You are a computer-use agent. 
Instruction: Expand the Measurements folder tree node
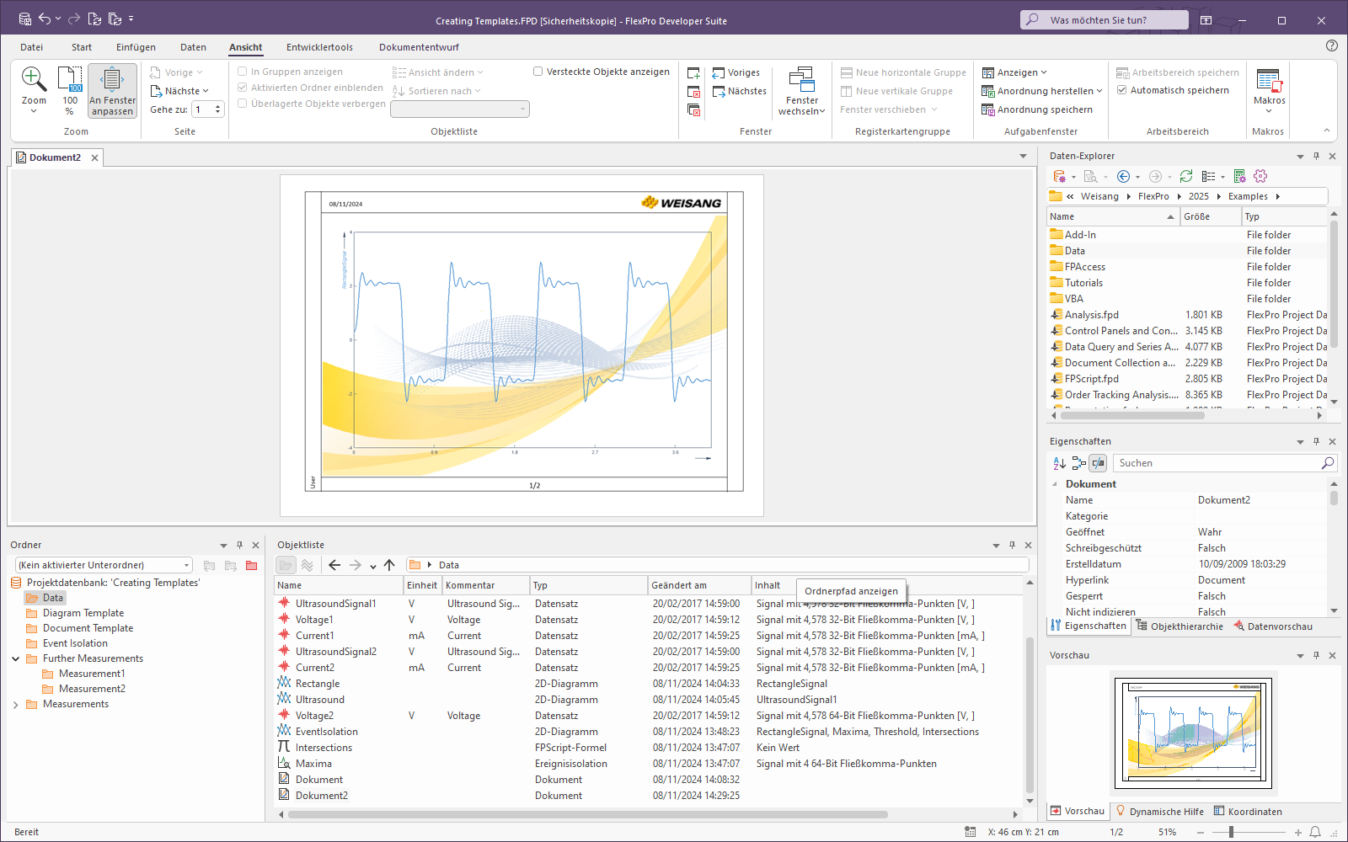tap(16, 705)
